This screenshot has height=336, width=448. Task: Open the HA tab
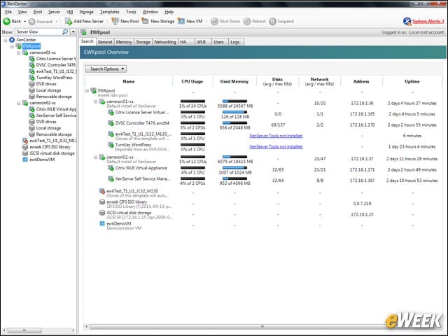[x=183, y=42]
